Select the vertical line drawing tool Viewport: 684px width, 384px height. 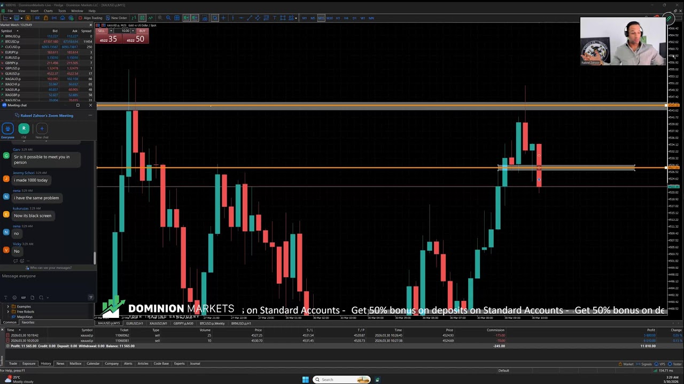[233, 18]
